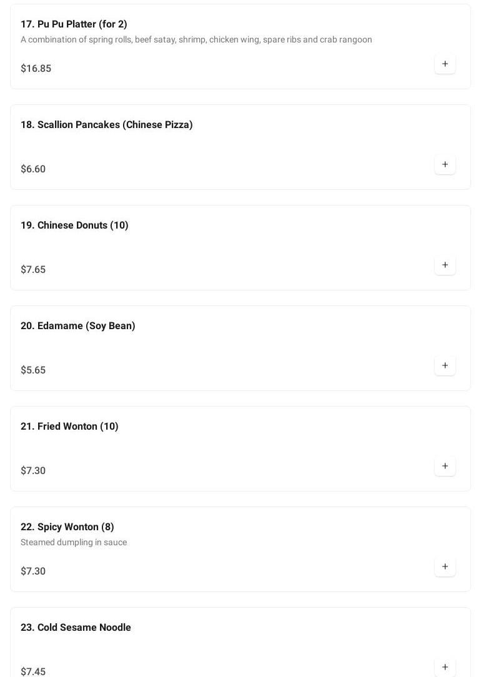
Task: Open 17. Pu Pu Platter item title
Action: pyautogui.click(x=74, y=24)
